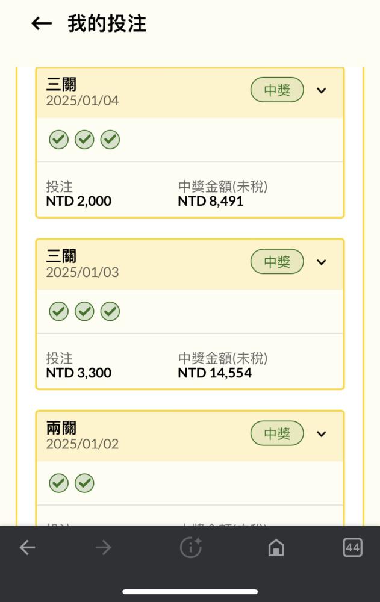
Task: Expand the 2025/01/04 三關 bet details
Action: 321,91
